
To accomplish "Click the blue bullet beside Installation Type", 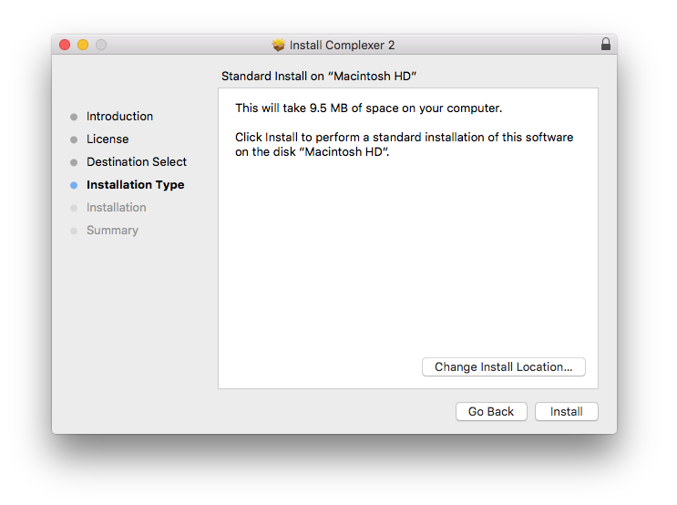I will (x=74, y=185).
